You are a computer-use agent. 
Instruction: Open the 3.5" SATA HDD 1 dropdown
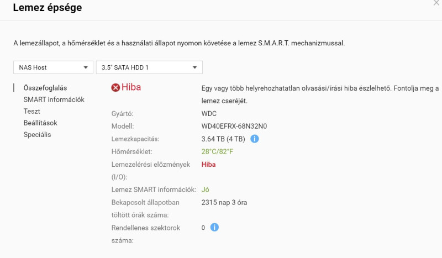(x=149, y=67)
